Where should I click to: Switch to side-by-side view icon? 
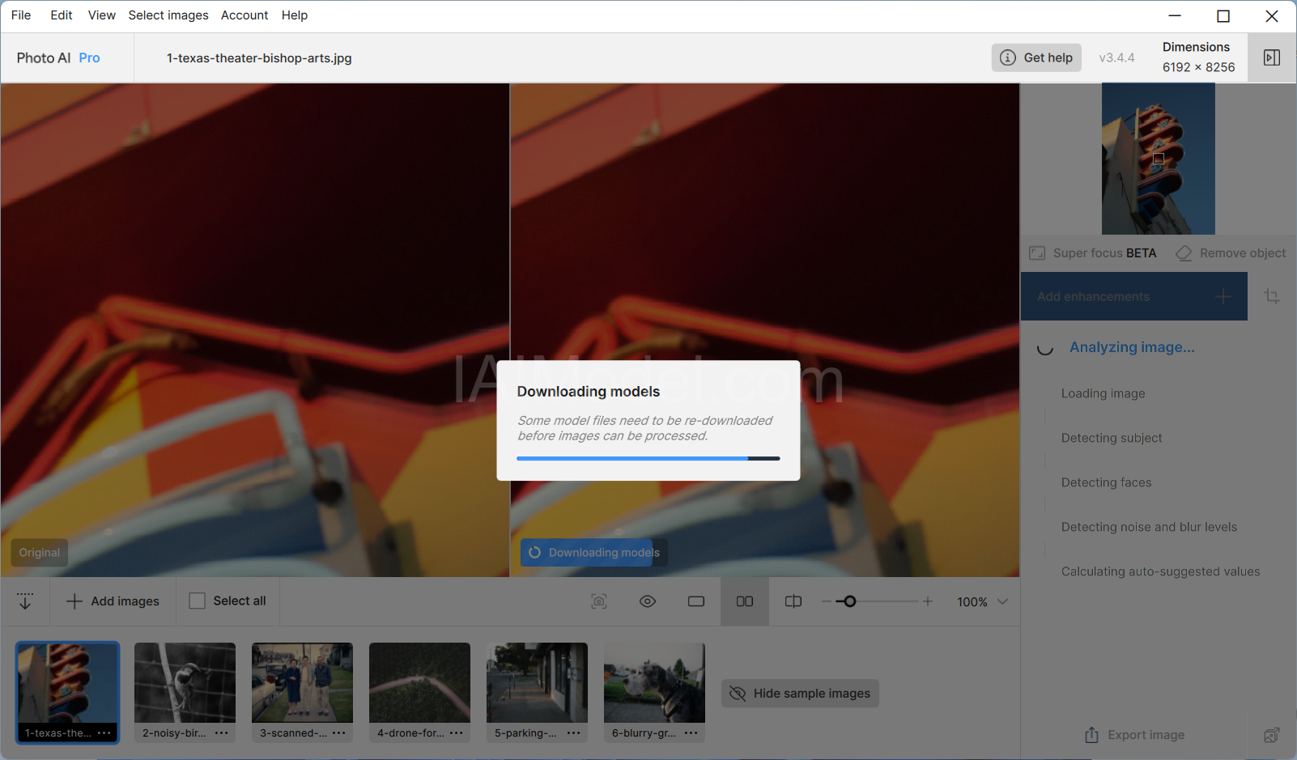(x=745, y=601)
